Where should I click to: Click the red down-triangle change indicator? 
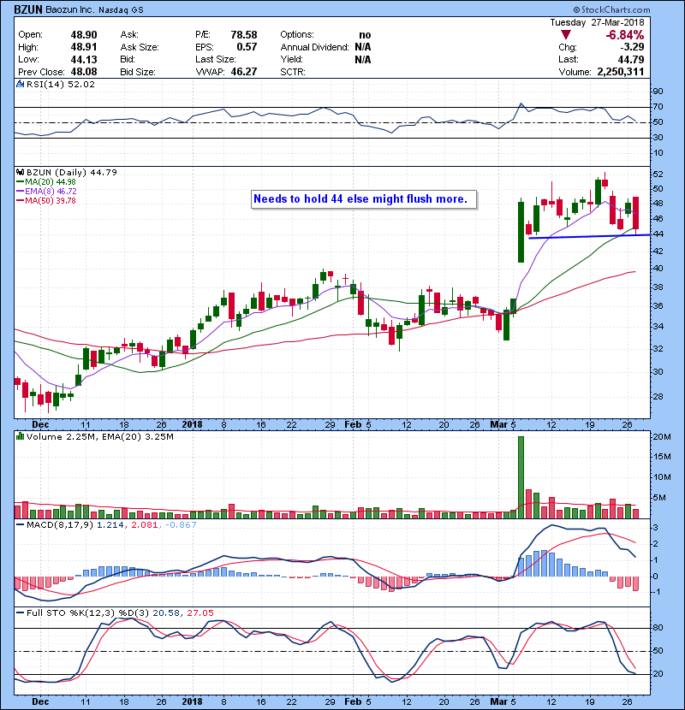pos(566,35)
